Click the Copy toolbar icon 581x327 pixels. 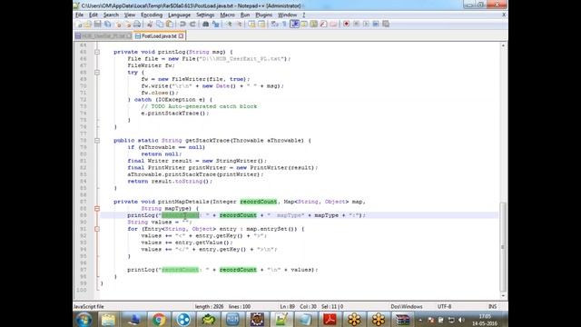click(160, 25)
